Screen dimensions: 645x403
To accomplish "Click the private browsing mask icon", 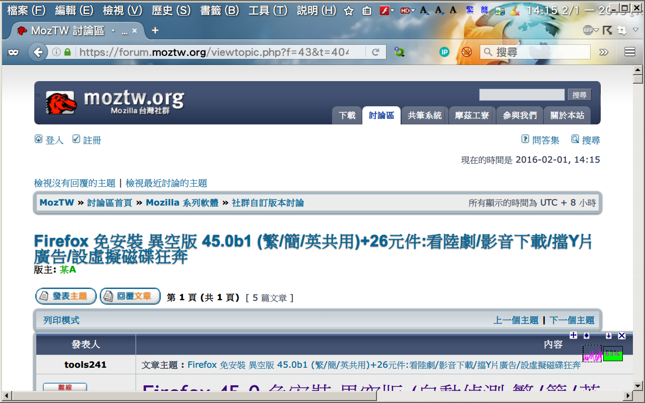I will 14,52.
